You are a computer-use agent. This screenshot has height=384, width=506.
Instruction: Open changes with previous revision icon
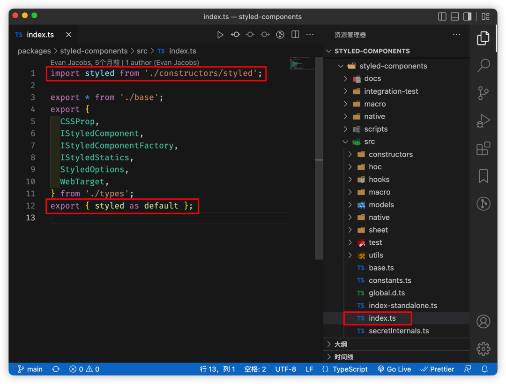tap(235, 35)
